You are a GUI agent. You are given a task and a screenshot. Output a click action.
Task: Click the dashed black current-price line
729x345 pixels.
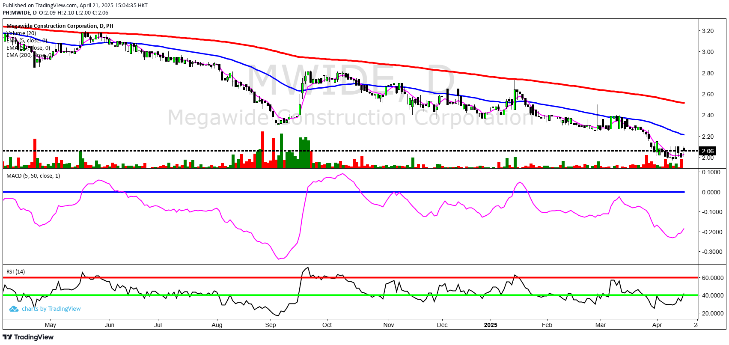pyautogui.click(x=350, y=151)
